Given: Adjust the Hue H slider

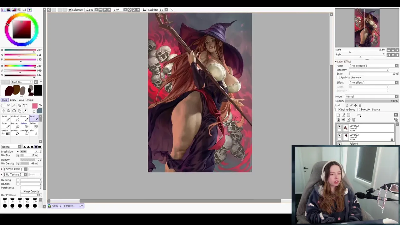Looking at the screenshot, I should tap(20, 66).
